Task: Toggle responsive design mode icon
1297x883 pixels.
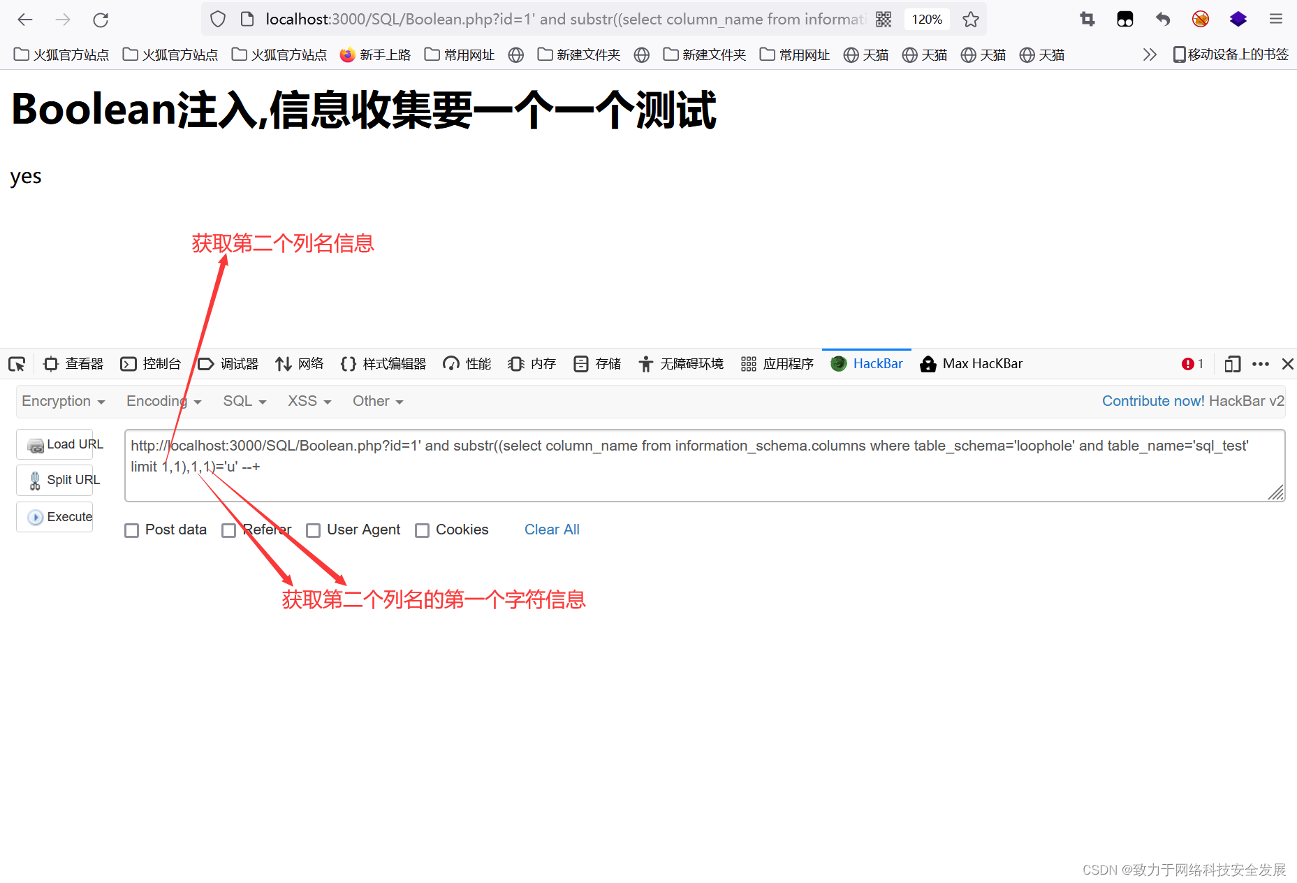Action: [x=1233, y=364]
